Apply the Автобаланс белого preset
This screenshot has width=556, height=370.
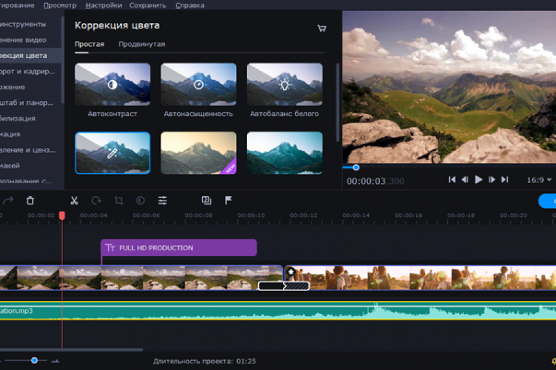click(x=284, y=84)
